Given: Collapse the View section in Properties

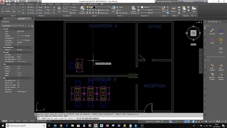Looking at the screenshot, I should pyautogui.click(x=32, y=64).
